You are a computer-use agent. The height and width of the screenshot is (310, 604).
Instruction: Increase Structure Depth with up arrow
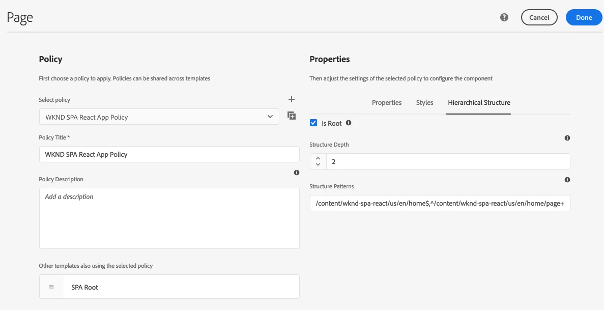(318, 158)
